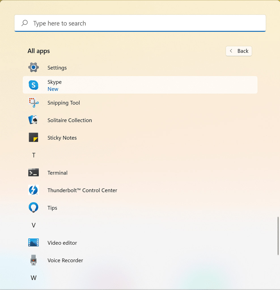Launch the Terminal prompt icon

(x=33, y=172)
